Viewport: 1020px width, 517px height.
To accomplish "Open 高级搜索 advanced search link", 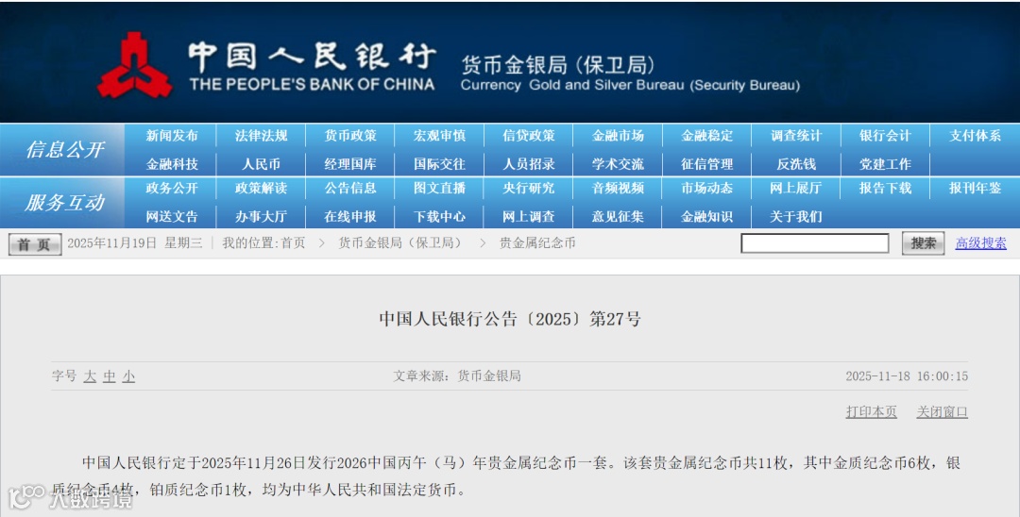I will tap(981, 243).
